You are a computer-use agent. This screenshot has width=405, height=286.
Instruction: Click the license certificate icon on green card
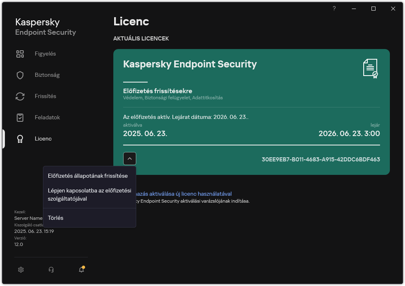tap(370, 69)
